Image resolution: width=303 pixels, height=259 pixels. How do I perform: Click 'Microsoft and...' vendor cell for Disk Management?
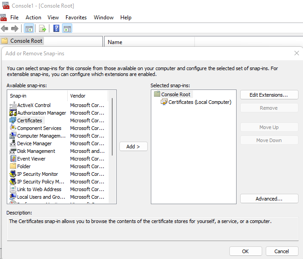(x=88, y=151)
